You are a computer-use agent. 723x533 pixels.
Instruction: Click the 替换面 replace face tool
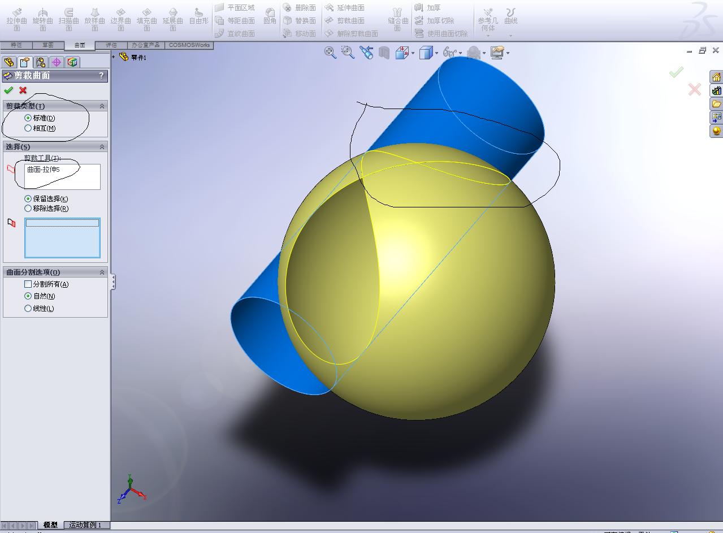[x=299, y=21]
